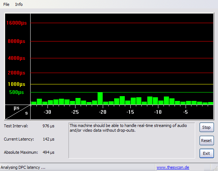The height and width of the screenshot is (171, 218).
Task: Click the Exit button
Action: (x=207, y=153)
